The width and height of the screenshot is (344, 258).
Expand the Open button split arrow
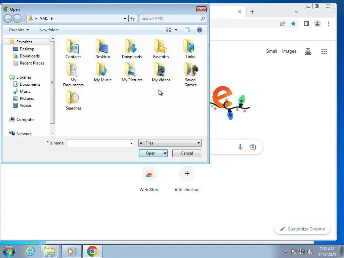tap(165, 153)
